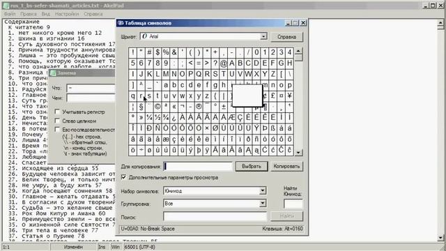Open the Правка menu
The image size is (446, 251).
click(28, 14)
